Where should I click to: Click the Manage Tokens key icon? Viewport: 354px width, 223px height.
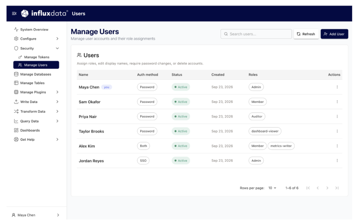pos(20,57)
